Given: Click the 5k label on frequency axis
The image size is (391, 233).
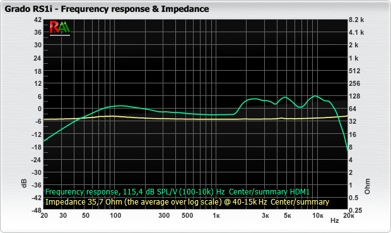Looking at the screenshot, I should click(x=288, y=215).
